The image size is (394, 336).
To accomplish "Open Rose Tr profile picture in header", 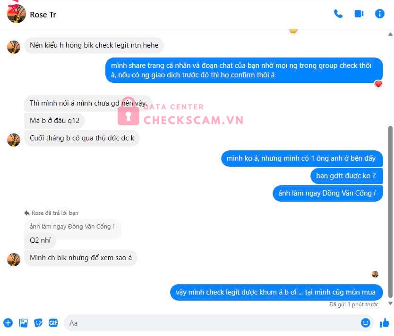I will pyautogui.click(x=17, y=14).
